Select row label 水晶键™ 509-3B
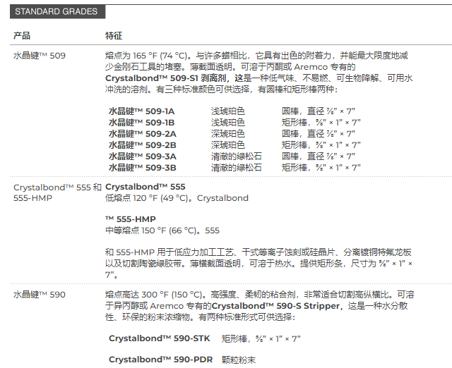The width and height of the screenshot is (452, 368). (143, 168)
